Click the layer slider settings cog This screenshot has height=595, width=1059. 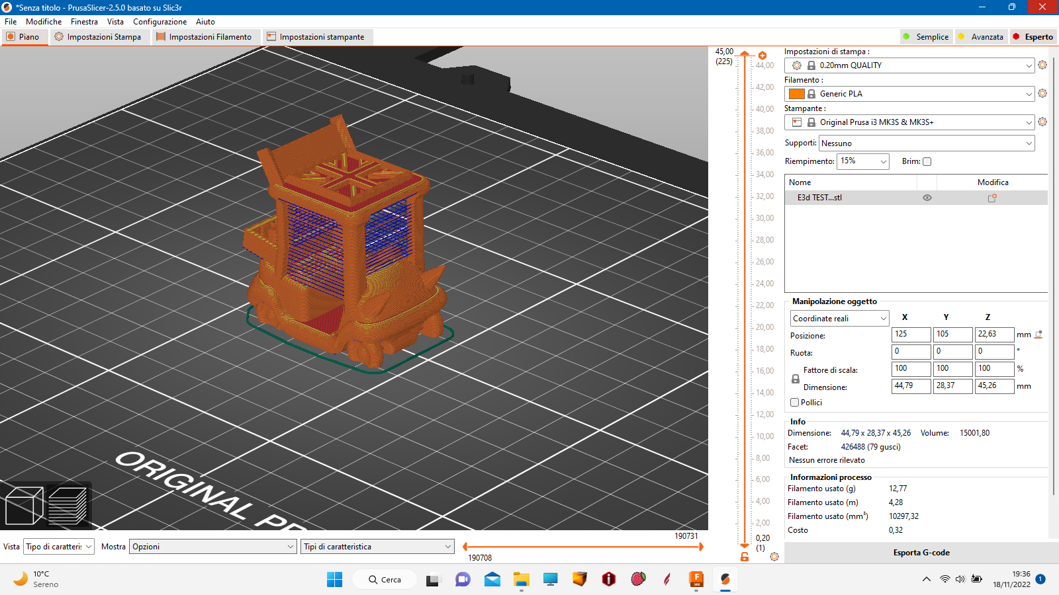(774, 557)
